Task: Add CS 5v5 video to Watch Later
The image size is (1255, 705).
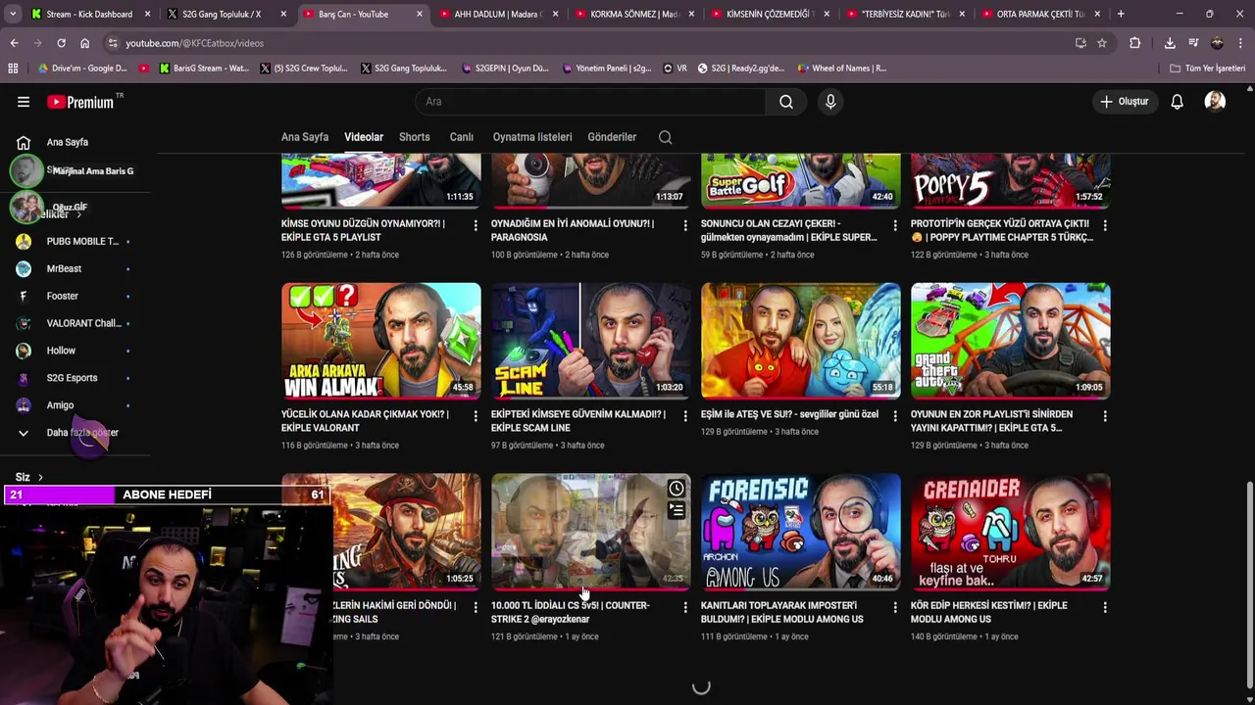Action: (x=677, y=489)
